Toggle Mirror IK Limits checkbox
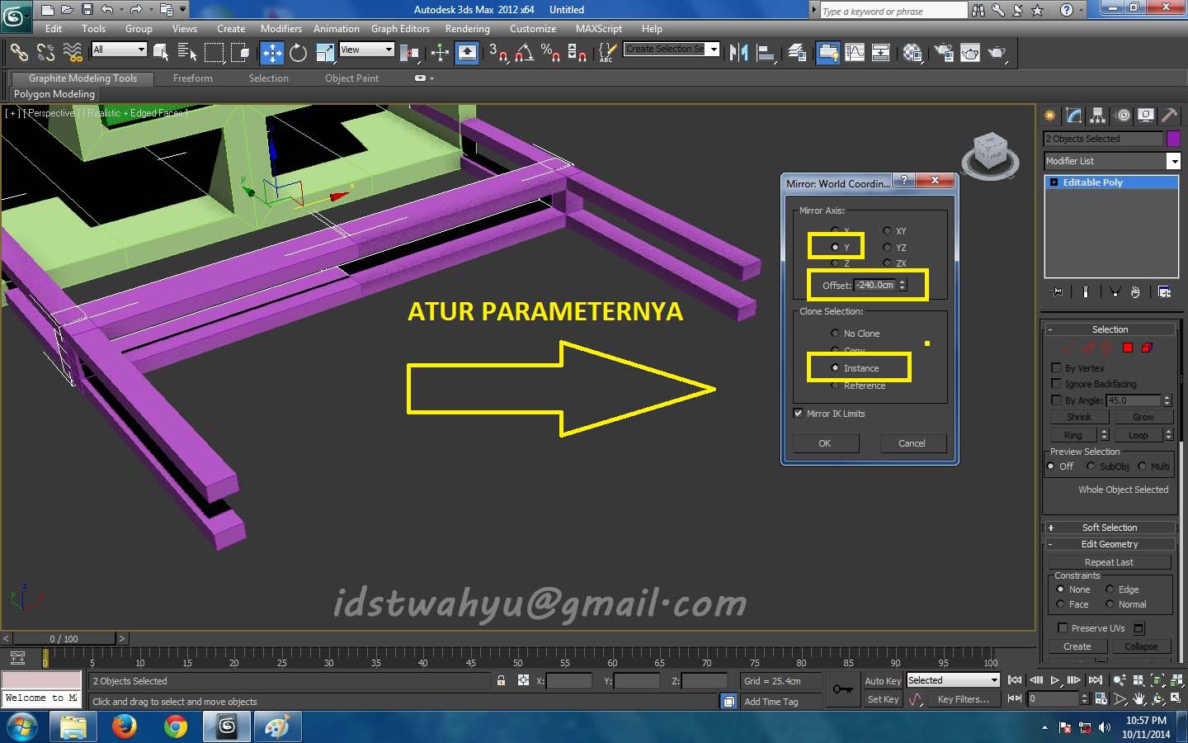Image resolution: width=1188 pixels, height=743 pixels. [x=798, y=414]
